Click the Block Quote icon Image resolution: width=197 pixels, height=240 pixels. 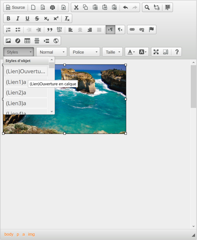pyautogui.click(x=50, y=30)
